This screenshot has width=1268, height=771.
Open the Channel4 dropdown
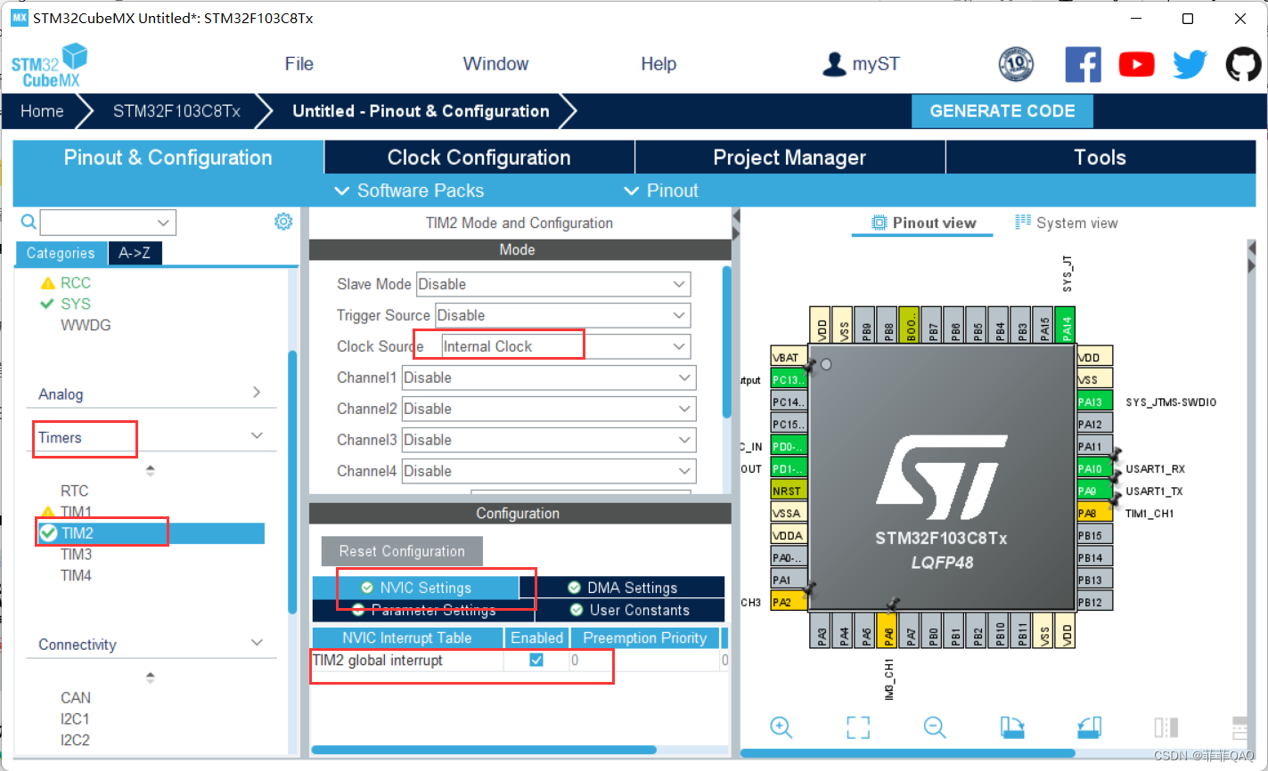[549, 471]
